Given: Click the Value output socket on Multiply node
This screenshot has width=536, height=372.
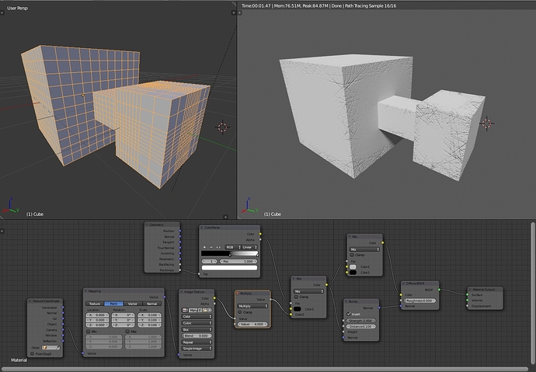Looking at the screenshot, I should pyautogui.click(x=271, y=300).
